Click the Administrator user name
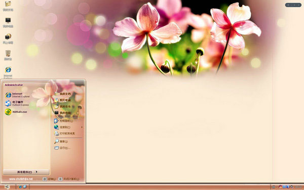304x190 pixels. point(14,85)
